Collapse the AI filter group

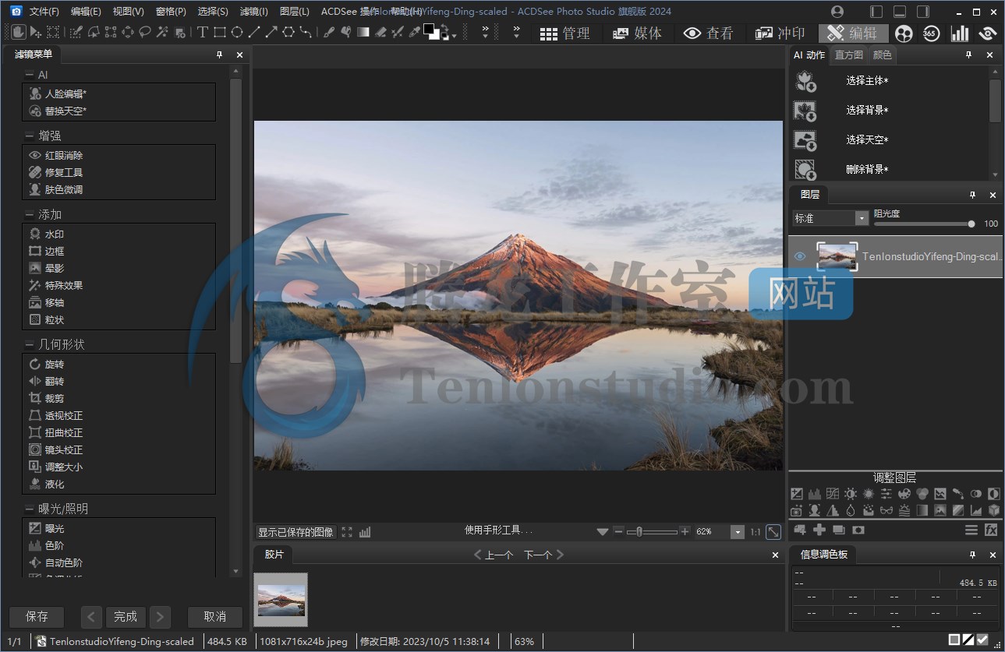click(30, 75)
